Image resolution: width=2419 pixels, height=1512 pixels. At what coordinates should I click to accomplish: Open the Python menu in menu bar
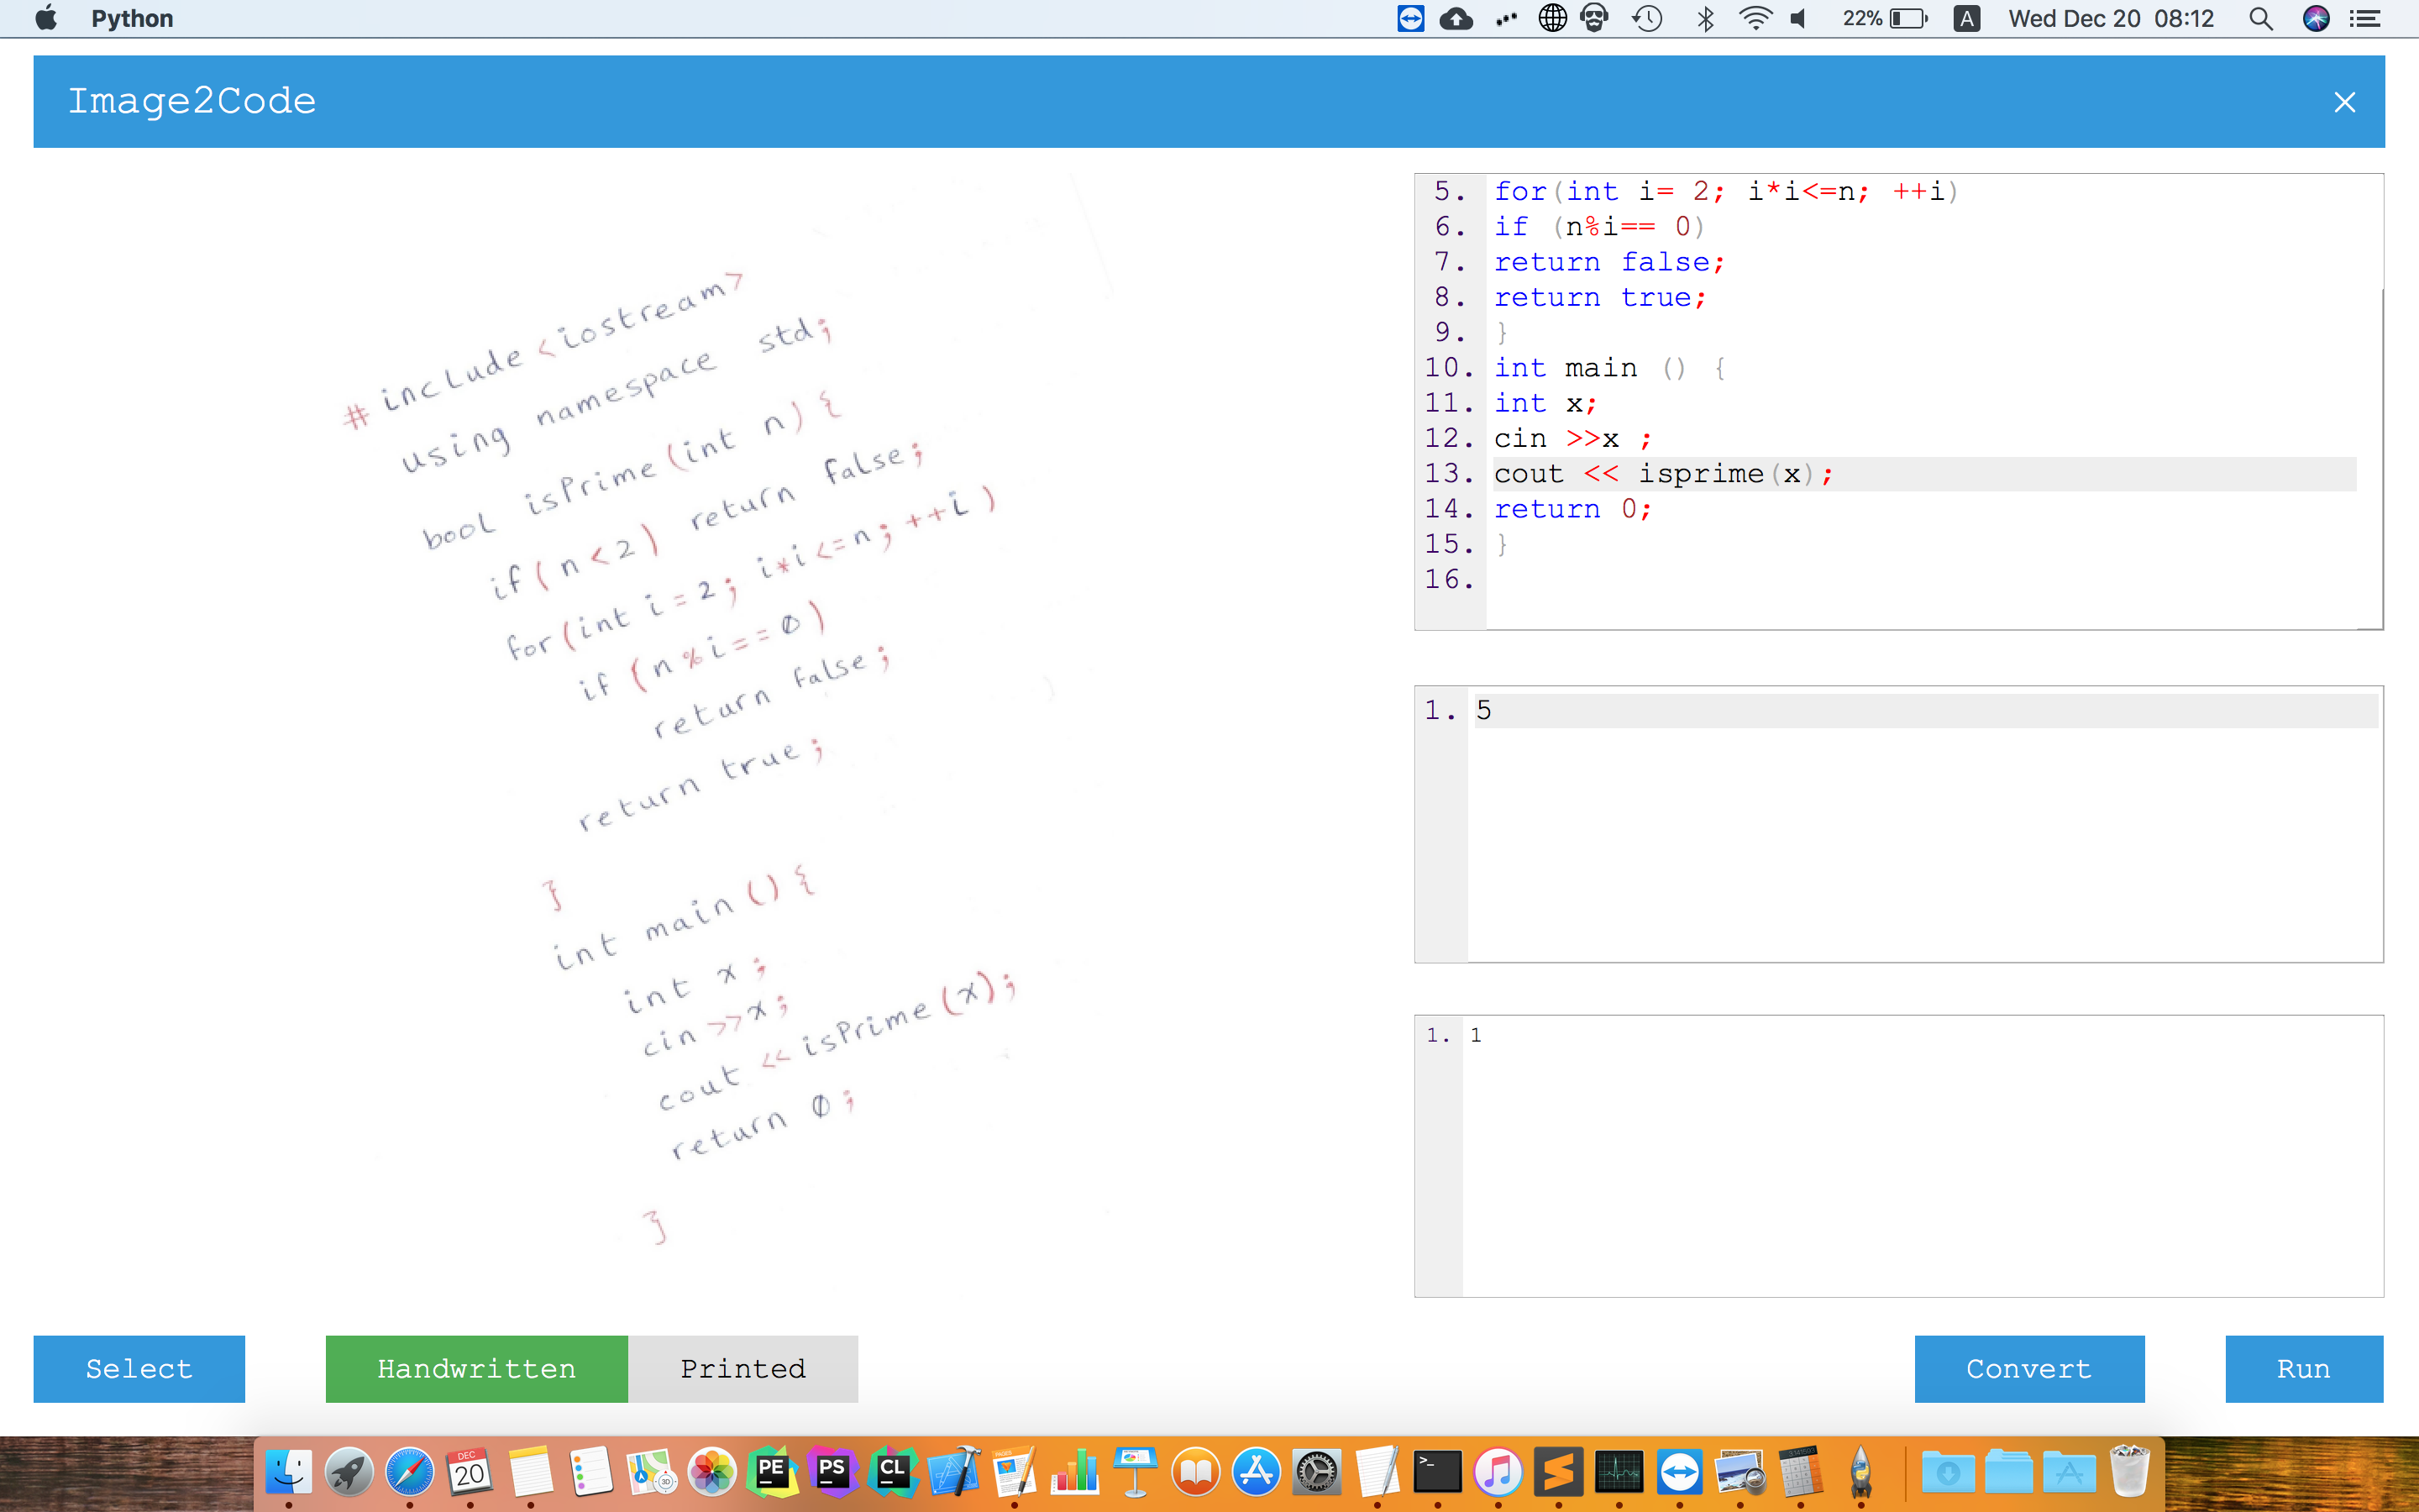point(132,18)
